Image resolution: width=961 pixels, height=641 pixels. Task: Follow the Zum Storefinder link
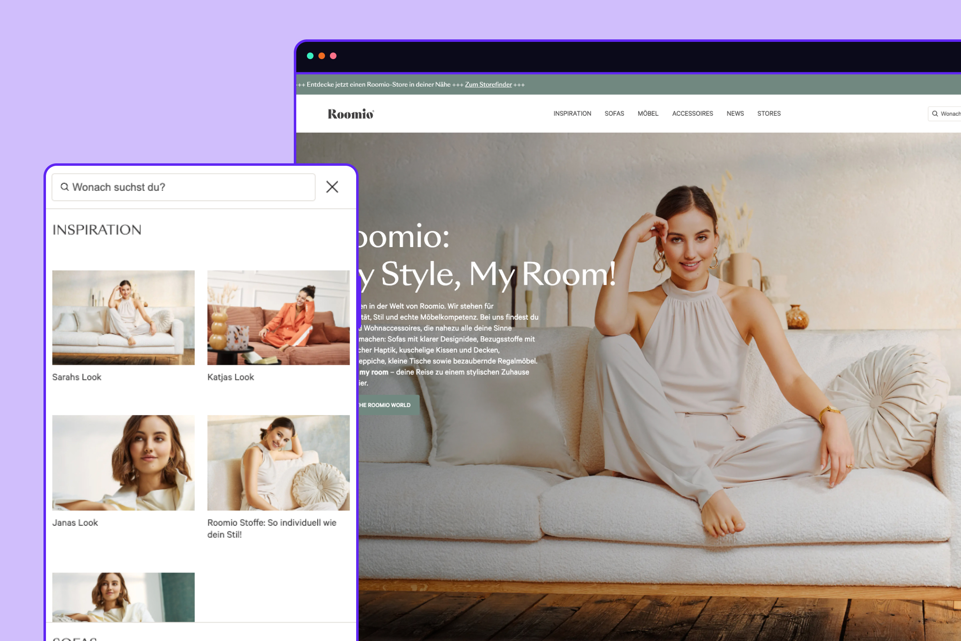tap(488, 85)
